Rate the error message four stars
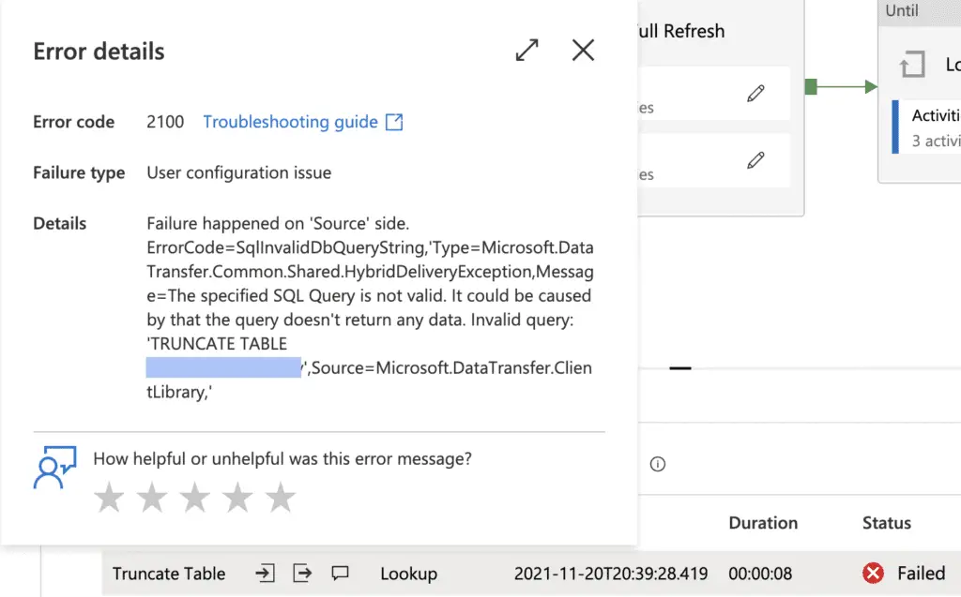The height and width of the screenshot is (597, 961). [237, 497]
